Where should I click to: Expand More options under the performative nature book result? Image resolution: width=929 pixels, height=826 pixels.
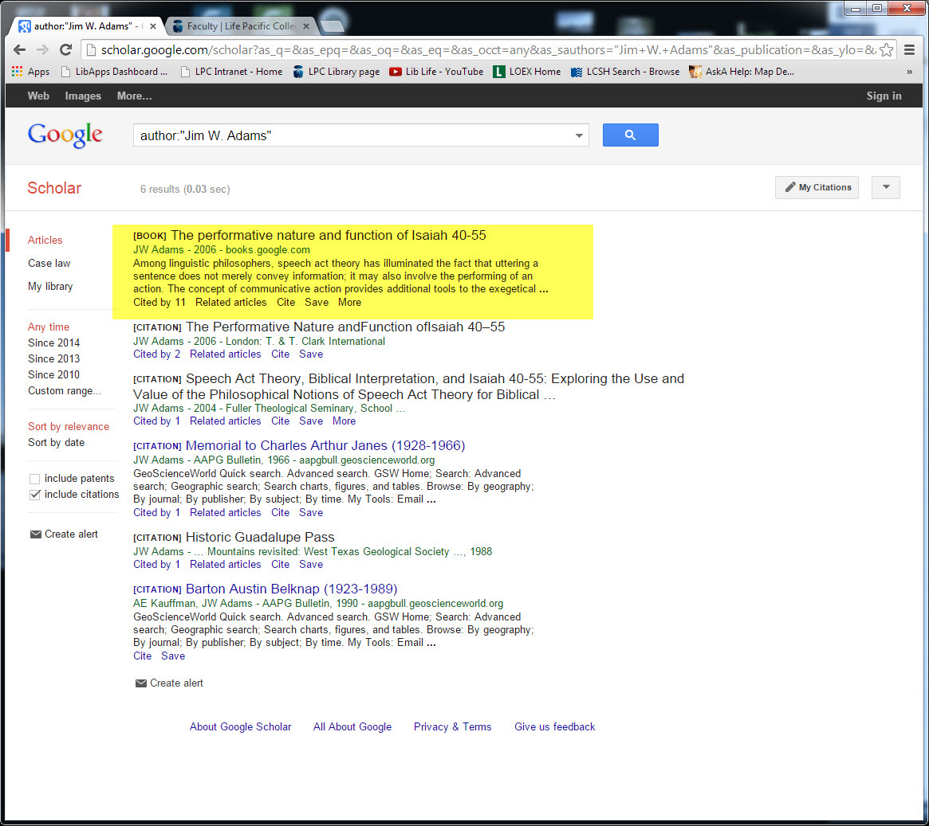(x=349, y=303)
